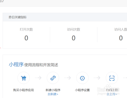This screenshot has width=127, height=98.
Task: Click the 打开次数 metric label
Action: pos(26,29)
